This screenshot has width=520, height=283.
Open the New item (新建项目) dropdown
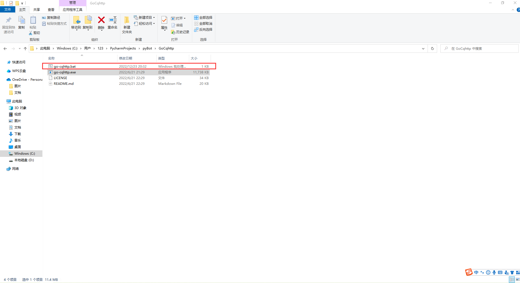point(144,18)
